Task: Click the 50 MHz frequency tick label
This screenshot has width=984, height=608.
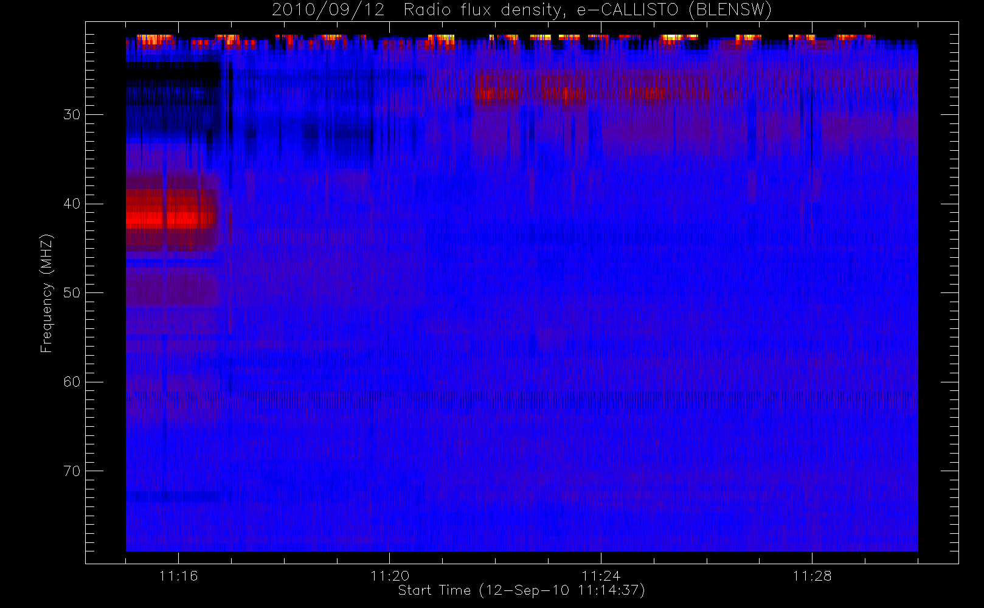Action: coord(72,293)
